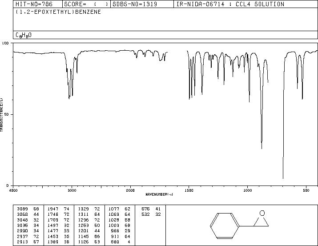The height and width of the screenshot is (246, 318).
Task: Select peak table entry 3048
Action: click(22, 220)
